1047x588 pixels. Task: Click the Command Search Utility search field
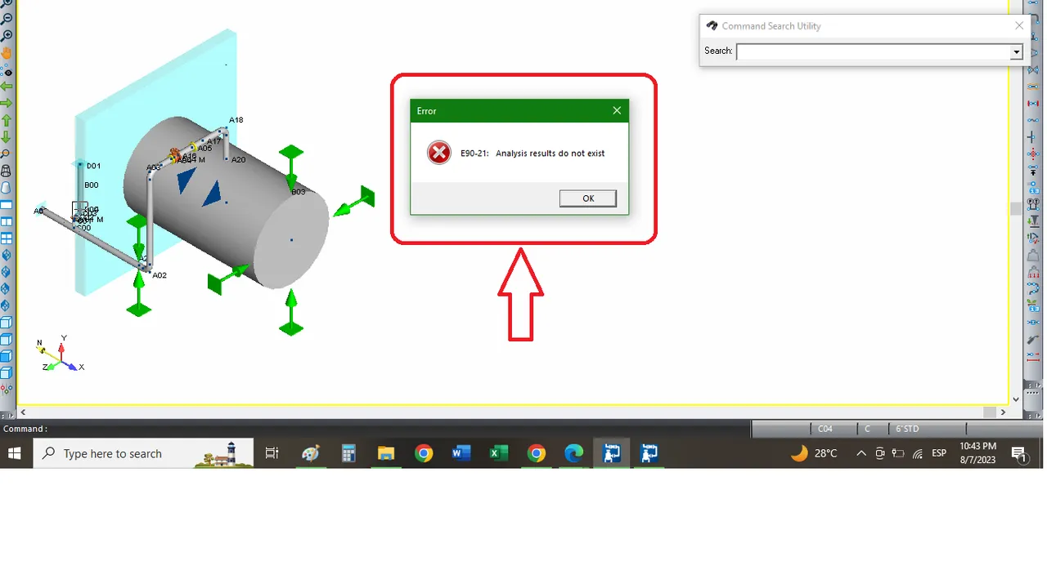tap(874, 52)
